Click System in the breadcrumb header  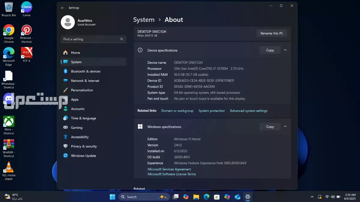144,20
